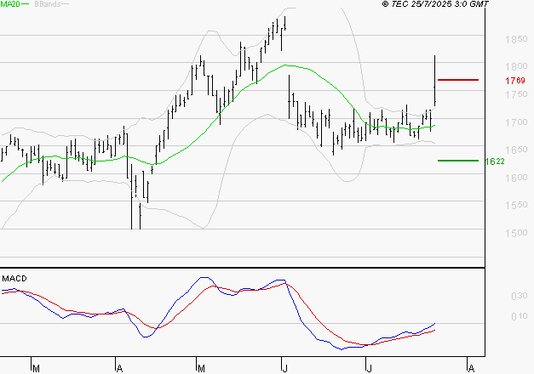The width and height of the screenshot is (534, 374).
Task: Click the green 1622 price label
Action: point(494,161)
